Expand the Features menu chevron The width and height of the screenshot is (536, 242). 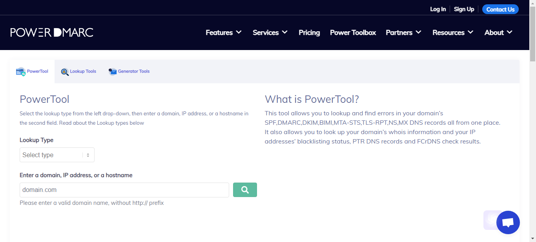point(239,32)
